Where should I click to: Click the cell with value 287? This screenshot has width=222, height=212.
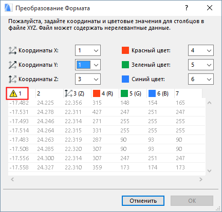click(x=97, y=140)
